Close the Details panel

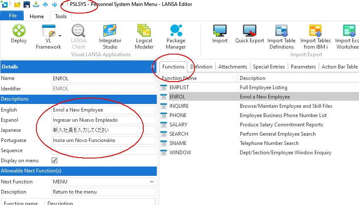coord(153,67)
